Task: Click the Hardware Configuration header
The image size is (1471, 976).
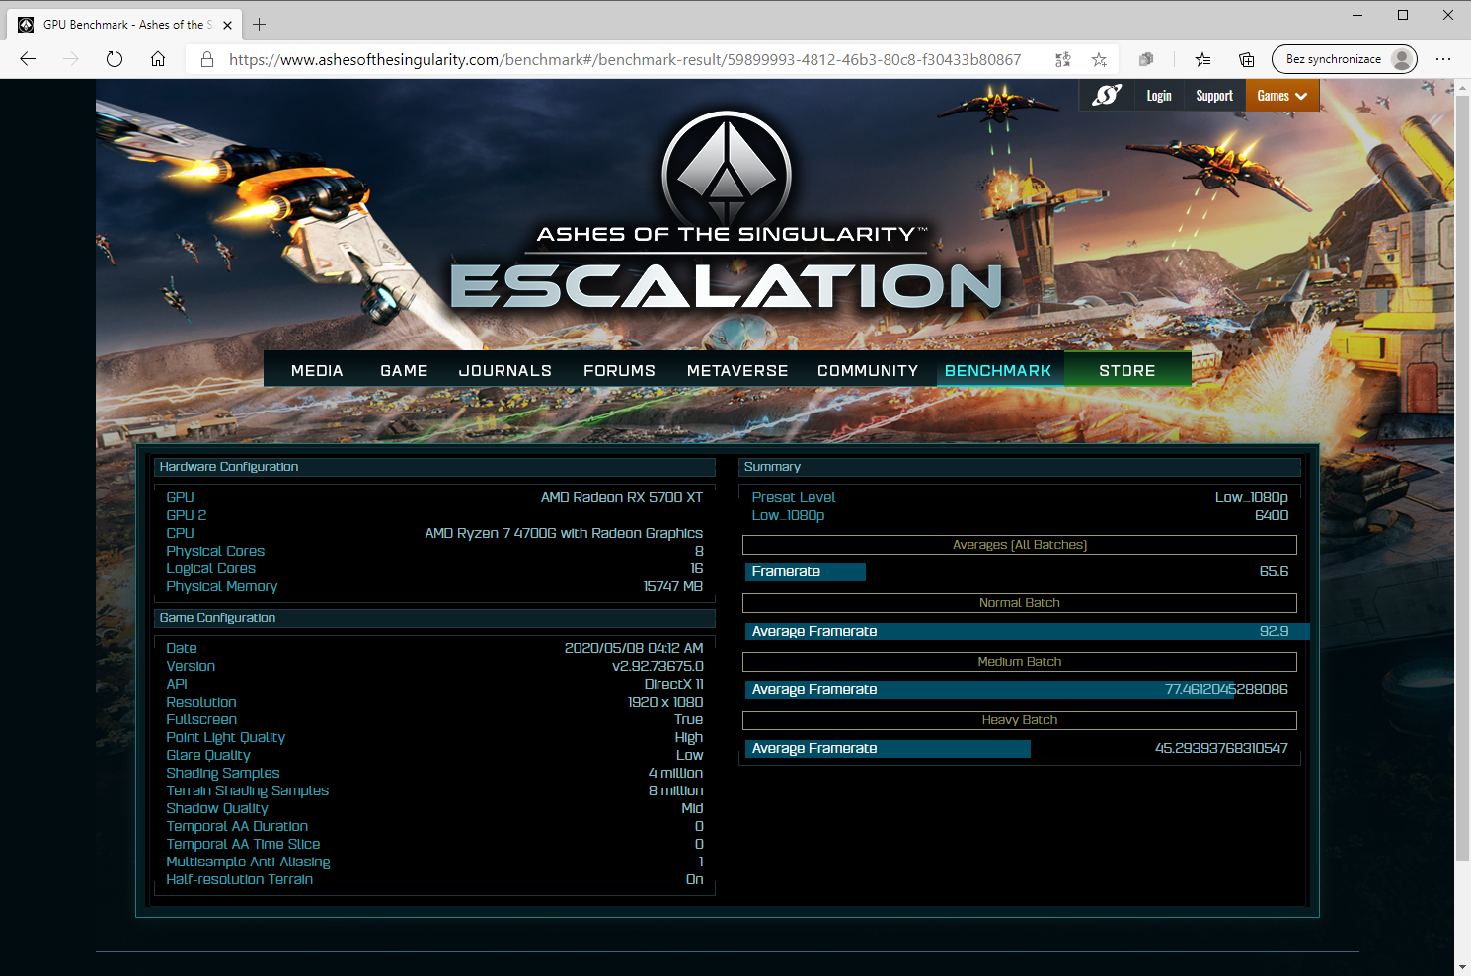Action: (433, 467)
